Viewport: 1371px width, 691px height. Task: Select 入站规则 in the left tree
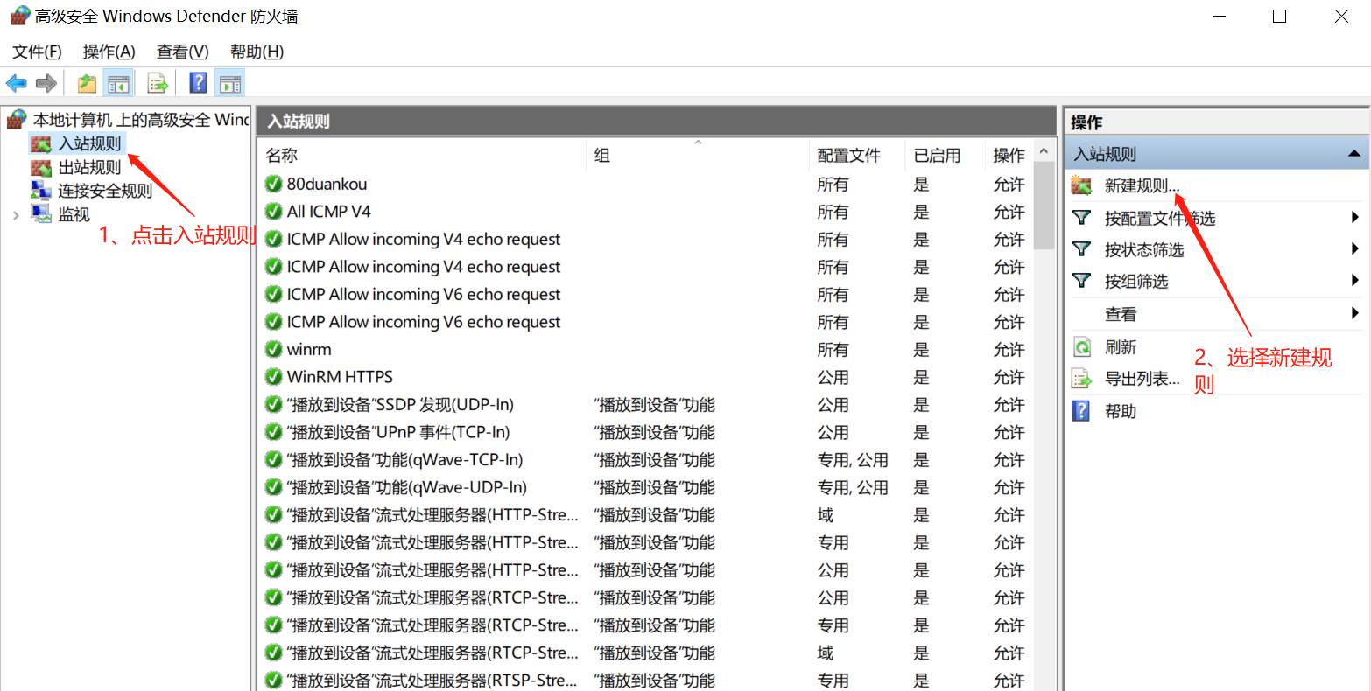90,143
